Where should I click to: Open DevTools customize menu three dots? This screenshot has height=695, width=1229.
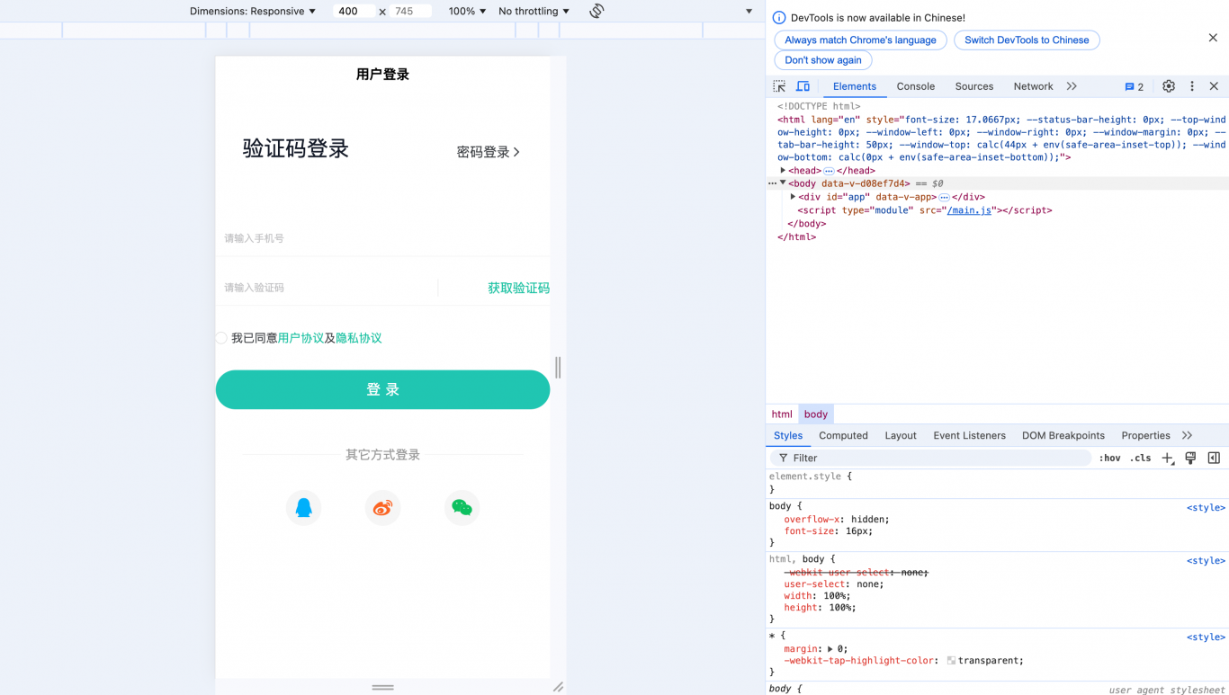tap(1192, 86)
